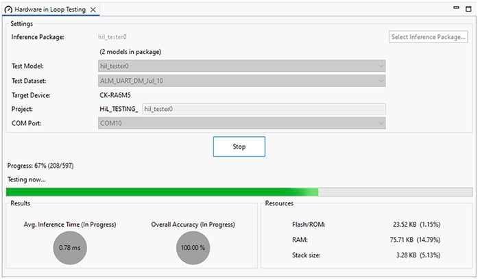Click the gauge icon on the tab
Image resolution: width=480 pixels, height=280 pixels.
point(8,8)
